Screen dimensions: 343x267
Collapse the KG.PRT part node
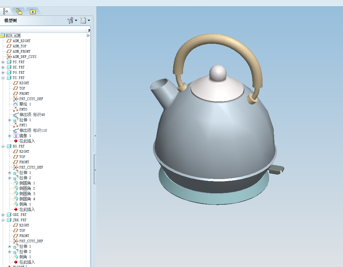tap(3, 146)
